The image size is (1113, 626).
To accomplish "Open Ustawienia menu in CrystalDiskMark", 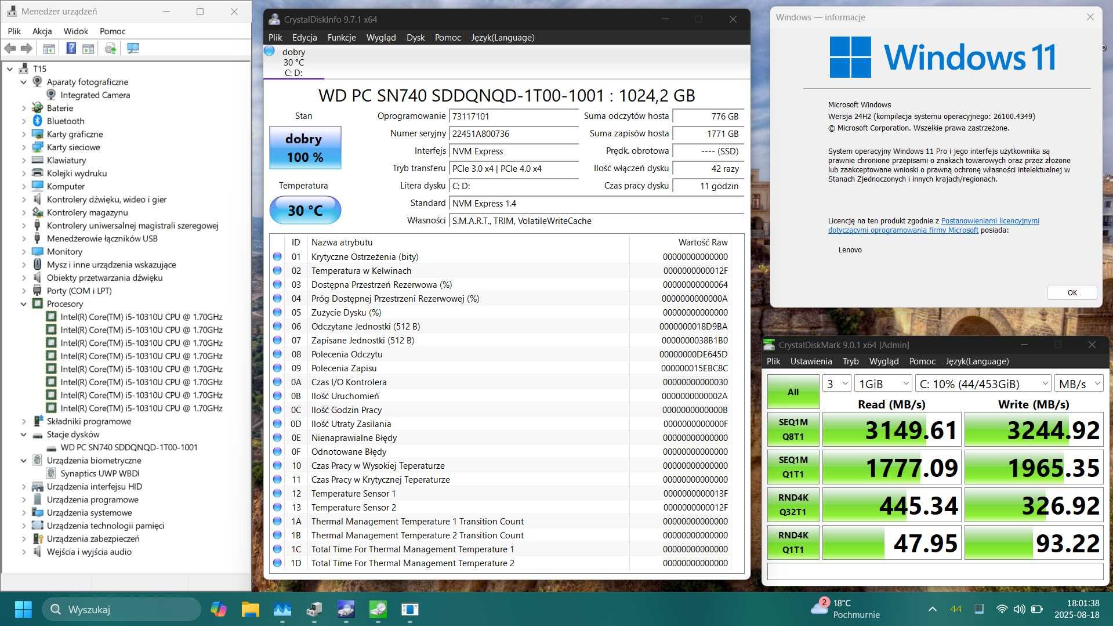I will [811, 361].
